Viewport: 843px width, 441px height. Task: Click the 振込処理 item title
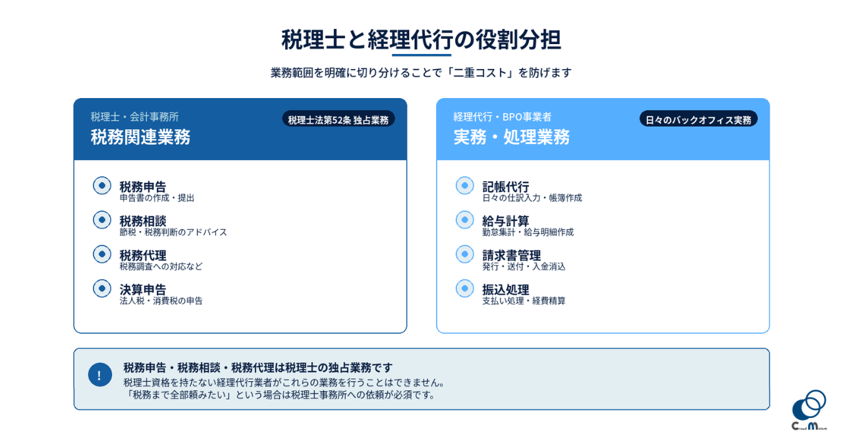click(506, 288)
